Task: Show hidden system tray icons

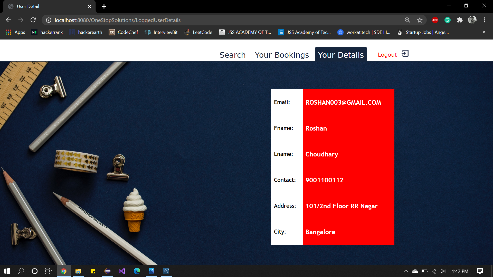Action: [406, 271]
